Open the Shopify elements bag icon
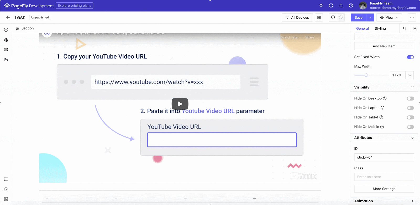The width and height of the screenshot is (420, 205). click(x=6, y=40)
